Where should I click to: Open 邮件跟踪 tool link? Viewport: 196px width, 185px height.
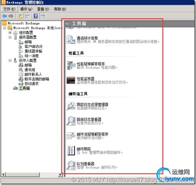point(84,149)
